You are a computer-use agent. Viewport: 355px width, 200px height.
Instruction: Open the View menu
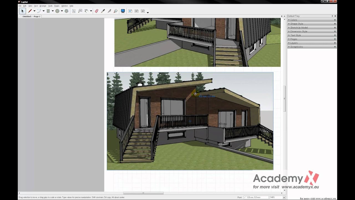pos(30,6)
